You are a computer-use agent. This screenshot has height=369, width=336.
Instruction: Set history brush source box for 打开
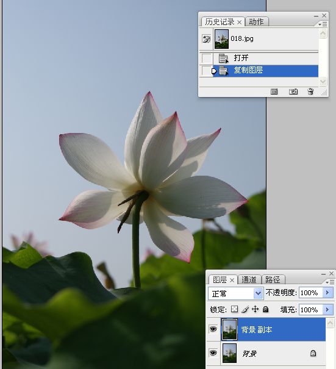206,58
